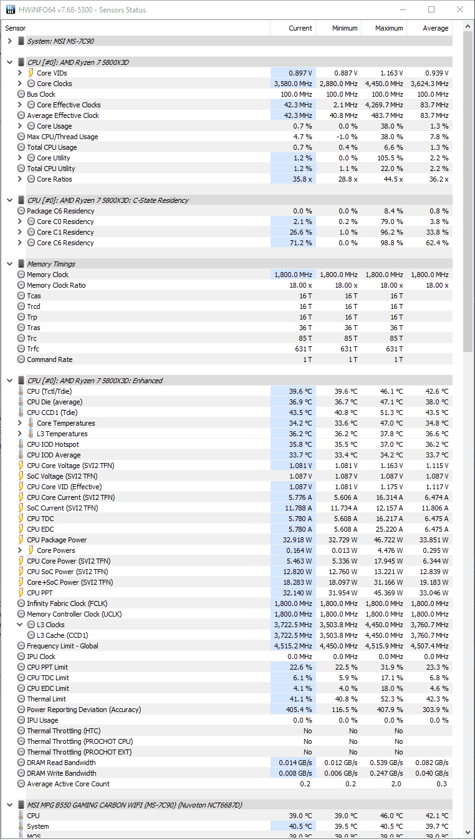Expand the Core Powers row
Image resolution: width=475 pixels, height=840 pixels.
click(20, 550)
